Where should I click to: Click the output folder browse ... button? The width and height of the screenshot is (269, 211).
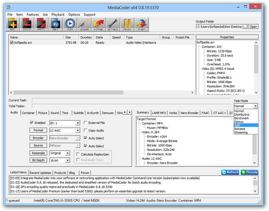245,27
